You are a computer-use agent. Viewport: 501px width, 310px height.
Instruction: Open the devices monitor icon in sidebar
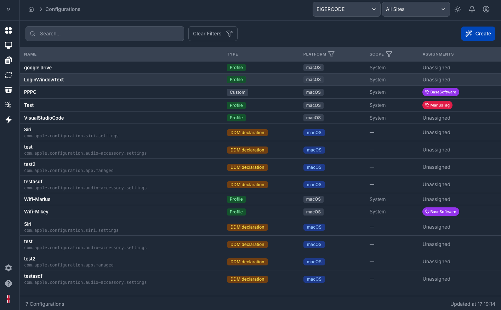pyautogui.click(x=8, y=45)
